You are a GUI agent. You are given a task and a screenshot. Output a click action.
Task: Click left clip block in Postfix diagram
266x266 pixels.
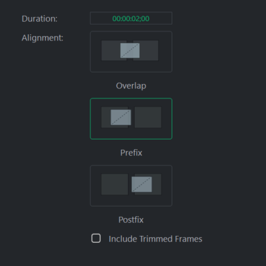pyautogui.click(x=115, y=184)
